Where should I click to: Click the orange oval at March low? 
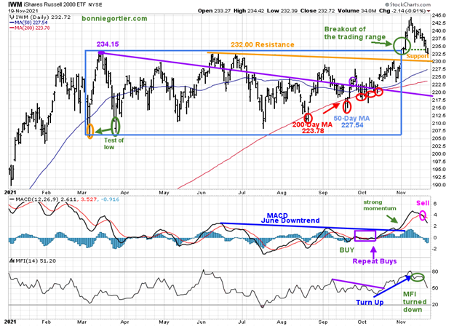point(89,130)
